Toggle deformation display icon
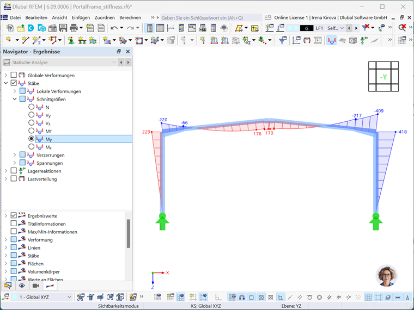This screenshot has height=310, width=414. [x=307, y=40]
